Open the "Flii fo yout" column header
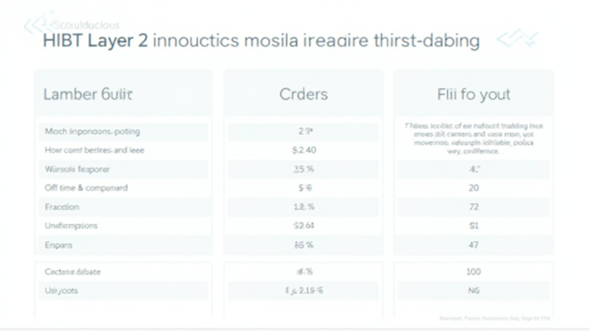 pos(473,94)
